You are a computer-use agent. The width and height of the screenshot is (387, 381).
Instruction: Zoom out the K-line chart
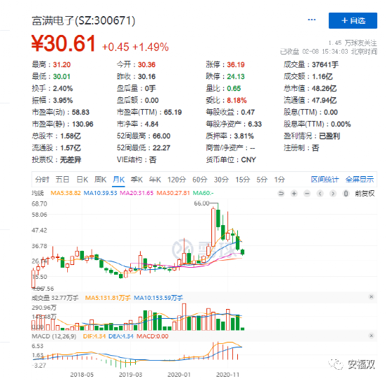tap(307, 194)
